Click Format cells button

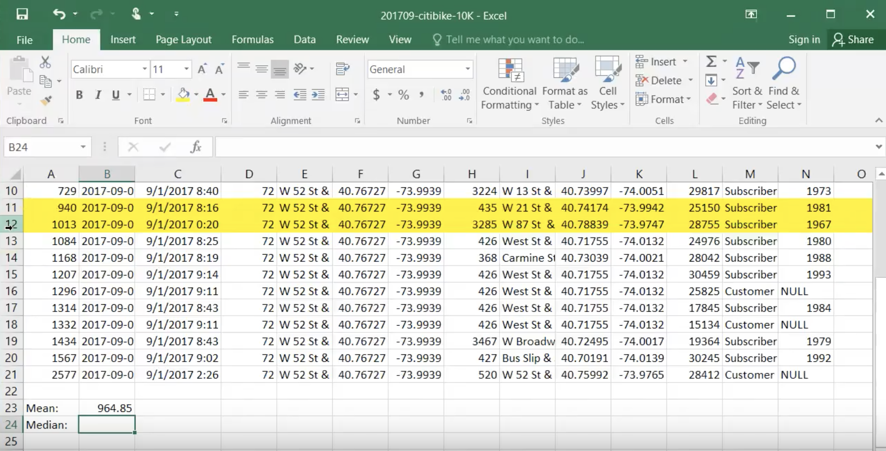(x=659, y=99)
